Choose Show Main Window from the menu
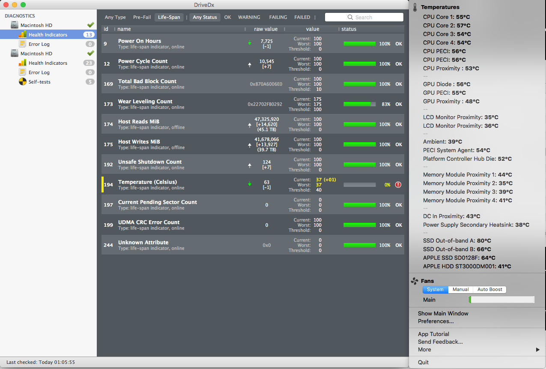Image resolution: width=546 pixels, height=369 pixels. (x=443, y=314)
